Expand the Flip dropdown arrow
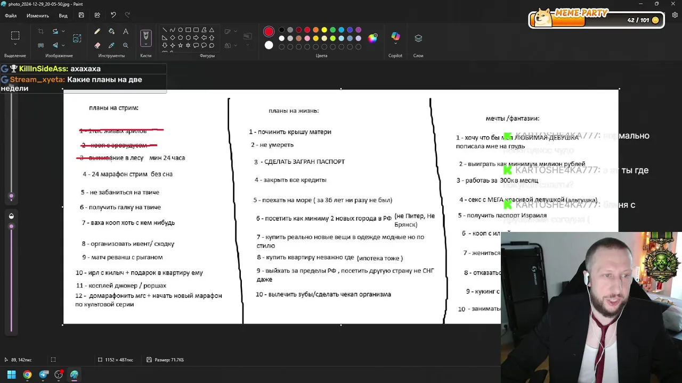682x383 pixels. click(x=63, y=45)
